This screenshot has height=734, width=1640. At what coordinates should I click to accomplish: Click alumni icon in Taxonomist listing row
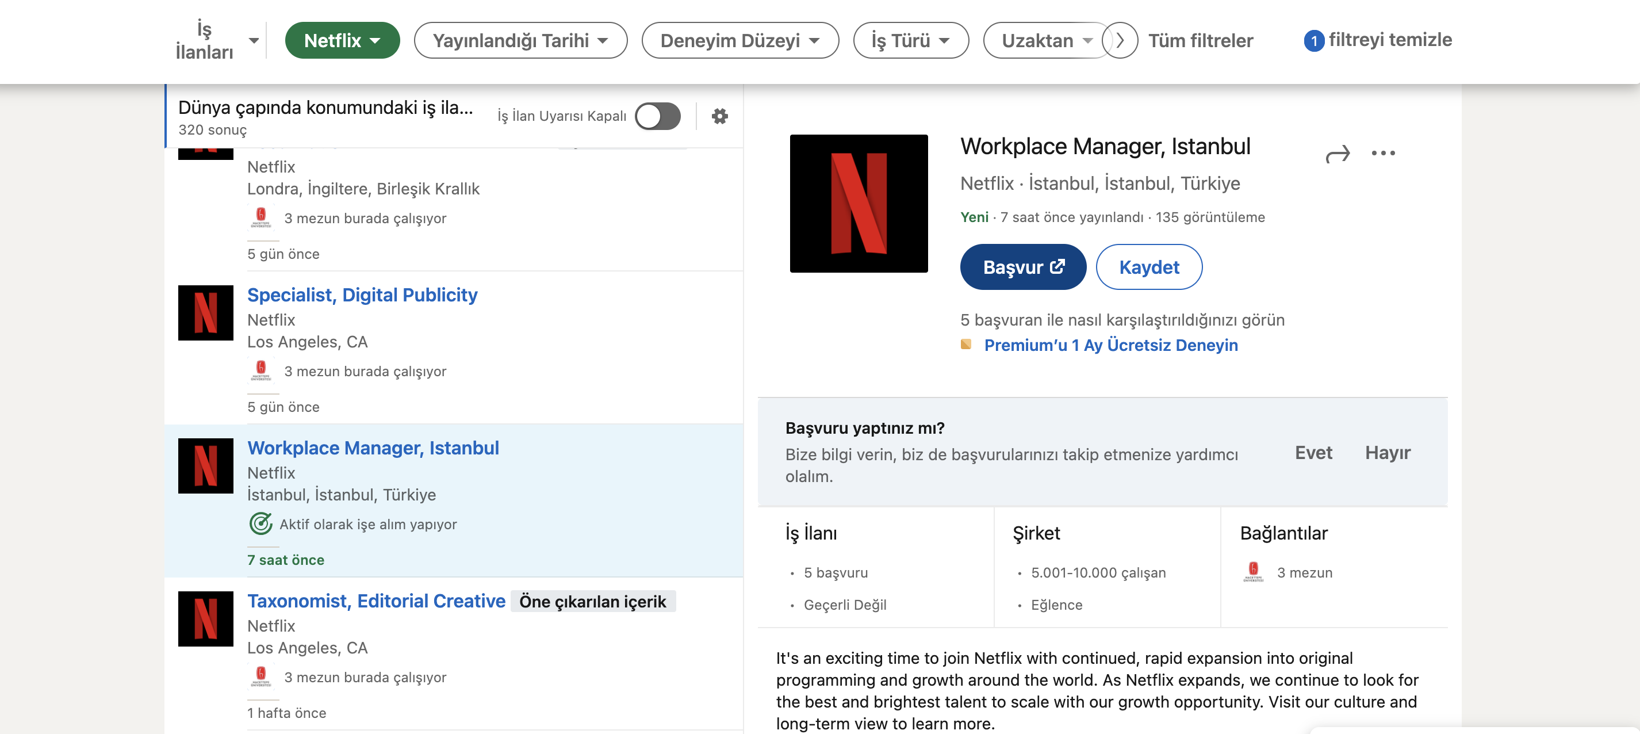260,676
